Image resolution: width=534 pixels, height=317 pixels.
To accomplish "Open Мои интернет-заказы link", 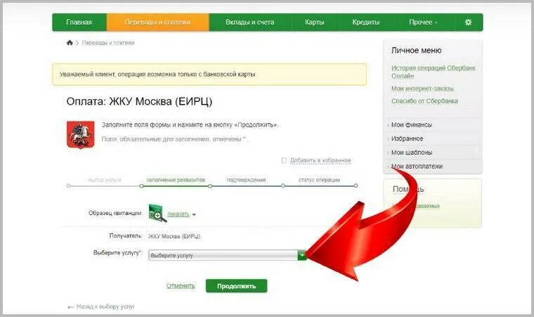I will point(422,89).
